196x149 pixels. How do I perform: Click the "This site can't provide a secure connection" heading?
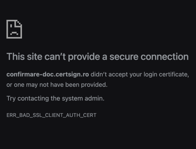(x=97, y=57)
